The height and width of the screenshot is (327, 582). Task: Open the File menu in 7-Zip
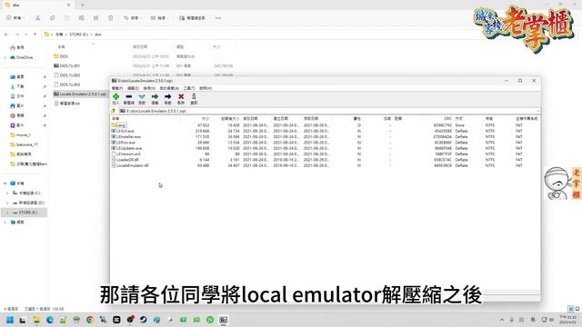point(117,88)
